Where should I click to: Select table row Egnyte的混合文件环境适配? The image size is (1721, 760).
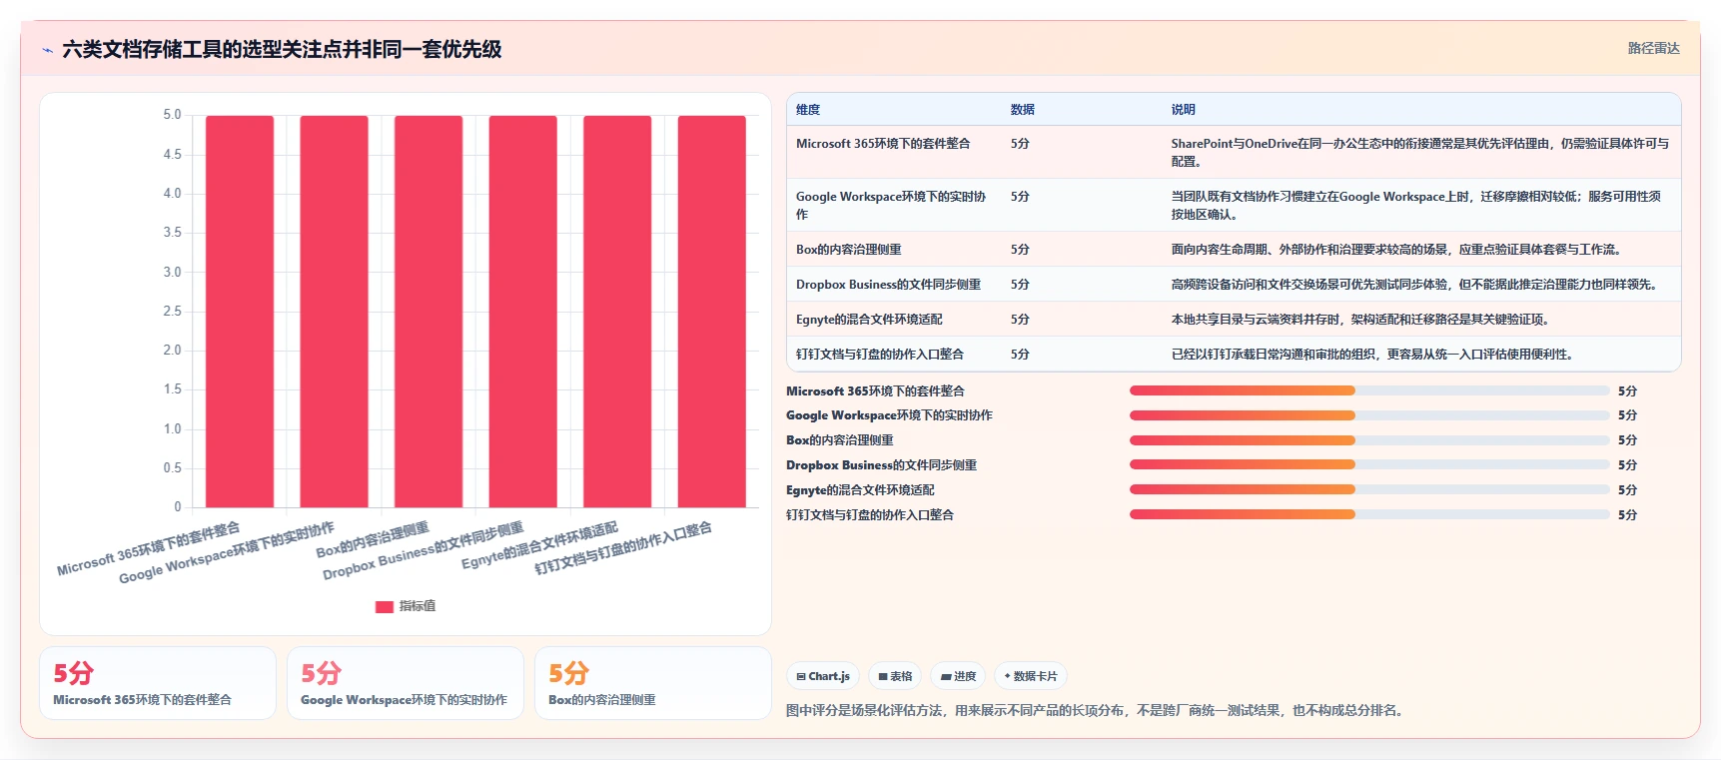tap(1234, 319)
